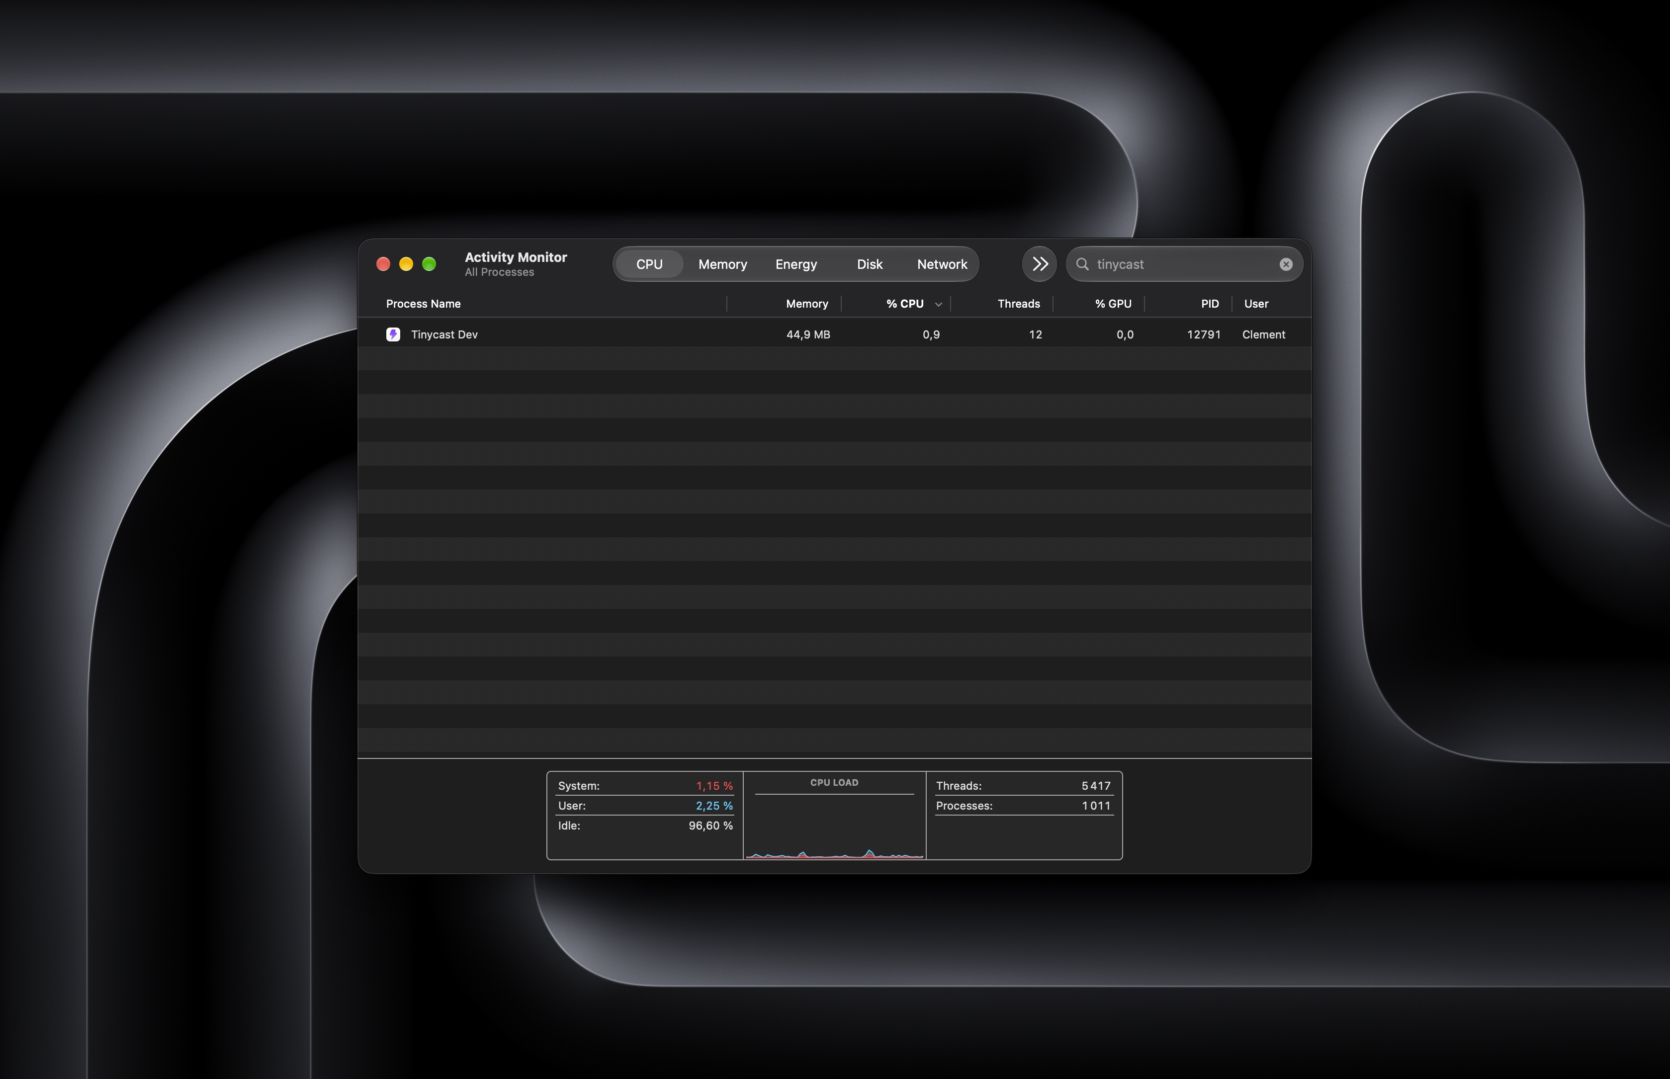The height and width of the screenshot is (1079, 1670).
Task: Click the magnifying glass search icon
Action: pos(1083,264)
